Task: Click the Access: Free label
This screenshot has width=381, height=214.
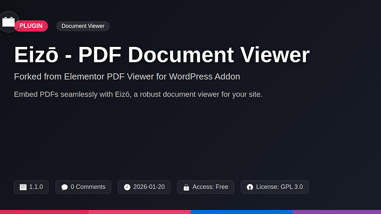Action: (x=210, y=187)
